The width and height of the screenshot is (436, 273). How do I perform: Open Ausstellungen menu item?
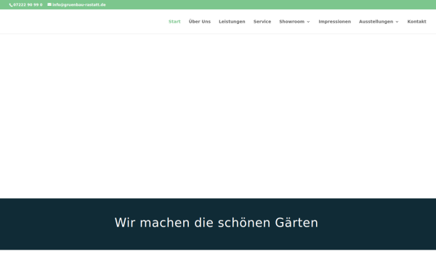click(x=376, y=21)
